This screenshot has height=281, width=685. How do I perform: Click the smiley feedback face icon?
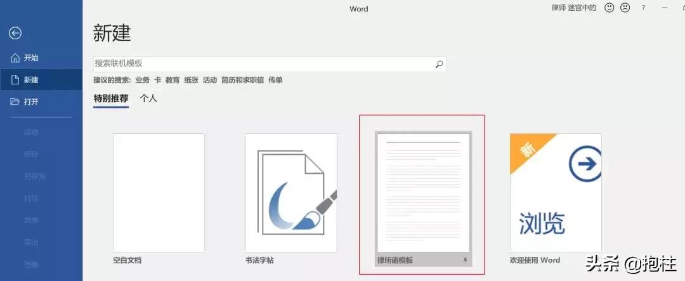609,8
